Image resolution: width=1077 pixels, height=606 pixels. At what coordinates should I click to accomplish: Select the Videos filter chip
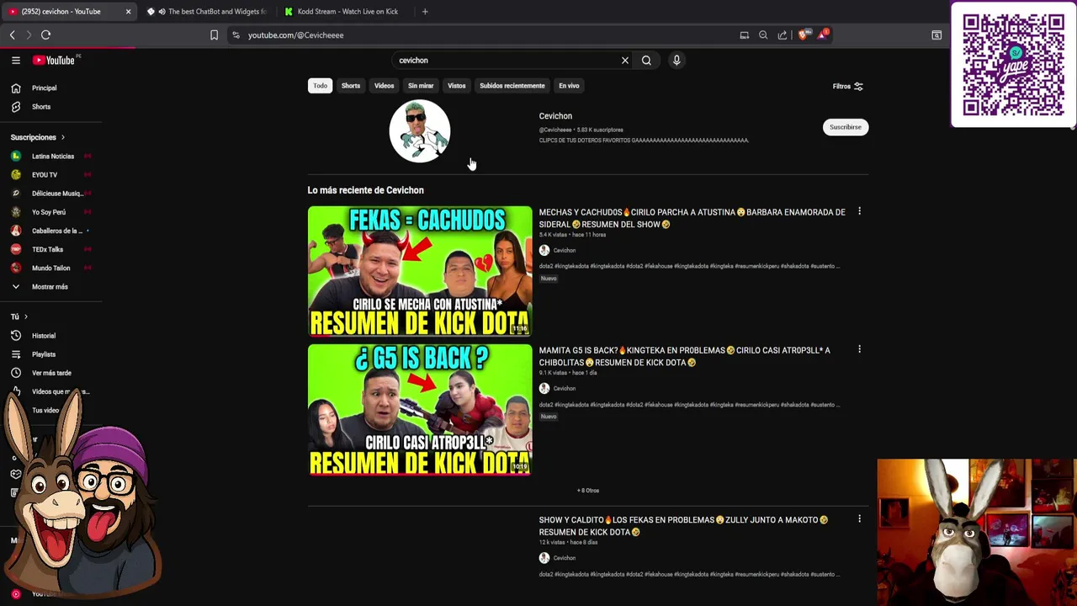pyautogui.click(x=384, y=86)
